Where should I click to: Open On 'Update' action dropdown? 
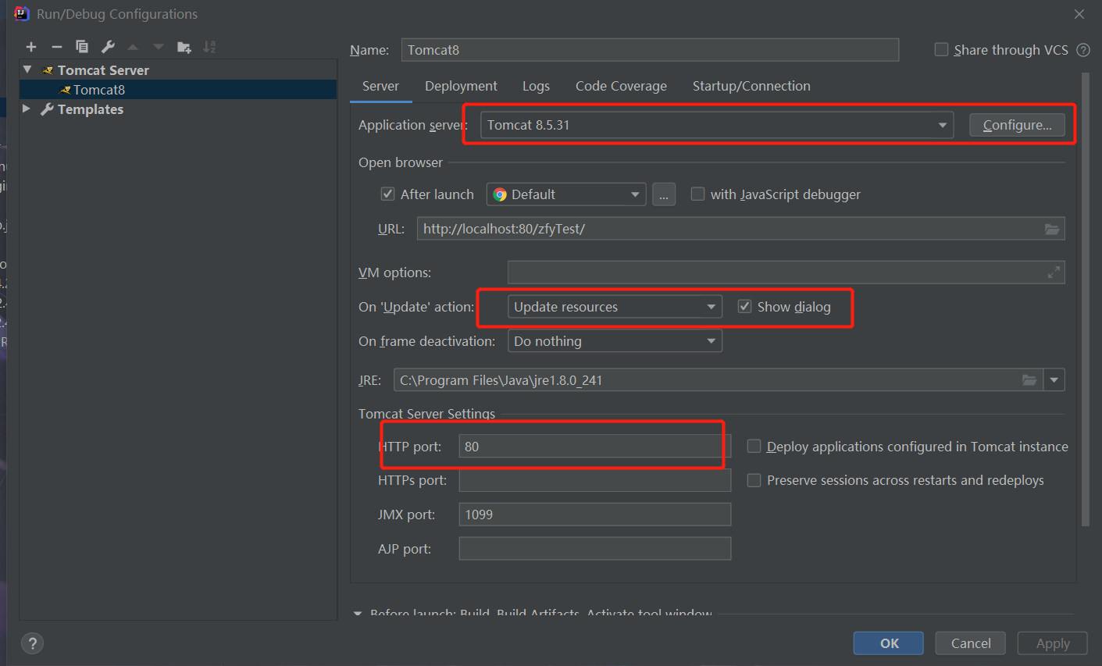click(615, 307)
